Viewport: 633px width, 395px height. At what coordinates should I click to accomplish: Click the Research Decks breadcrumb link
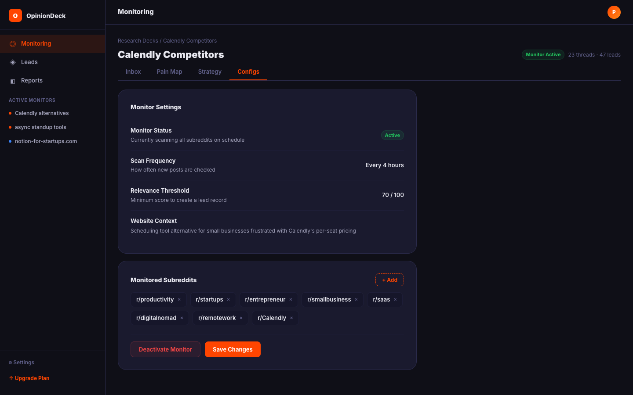[138, 40]
